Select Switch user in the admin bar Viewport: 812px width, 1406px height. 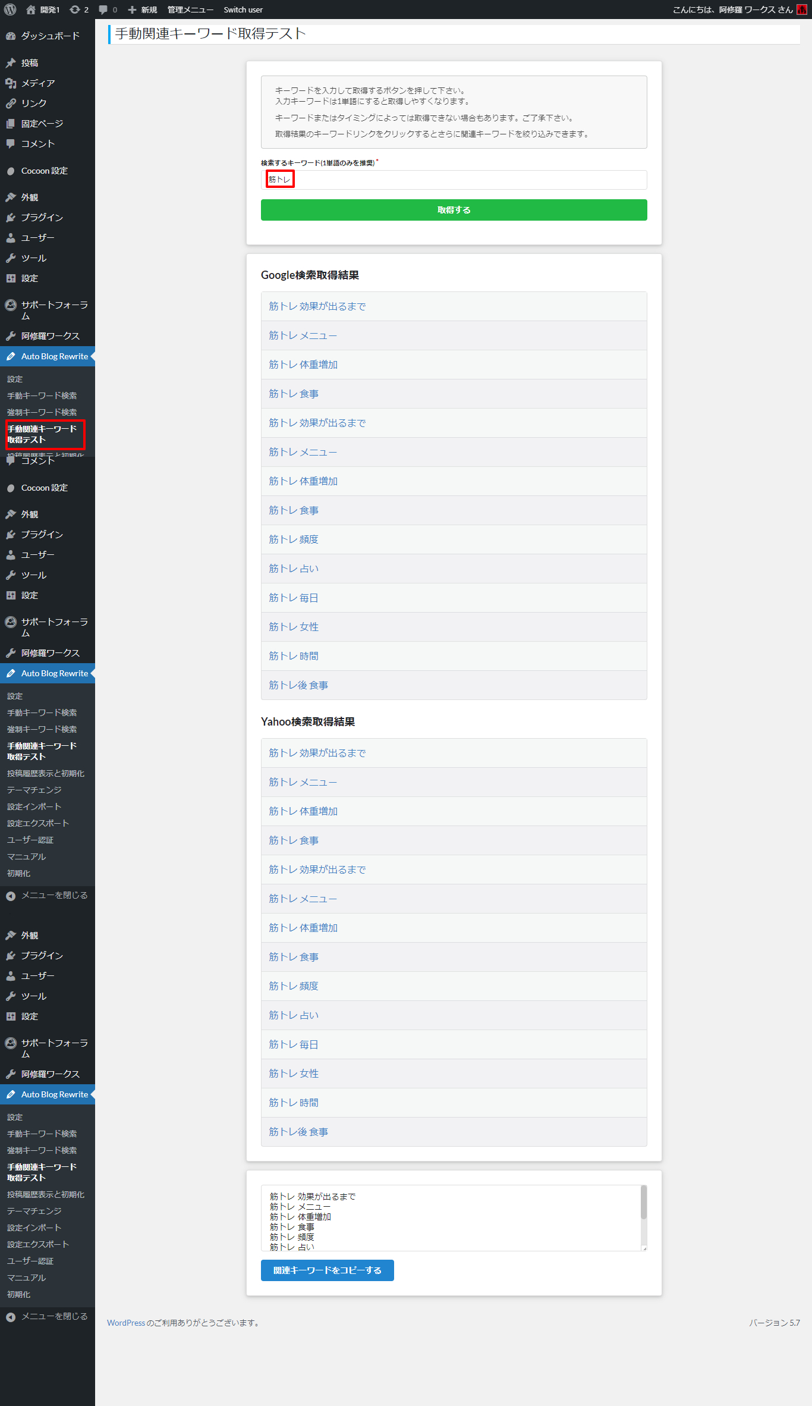[243, 10]
